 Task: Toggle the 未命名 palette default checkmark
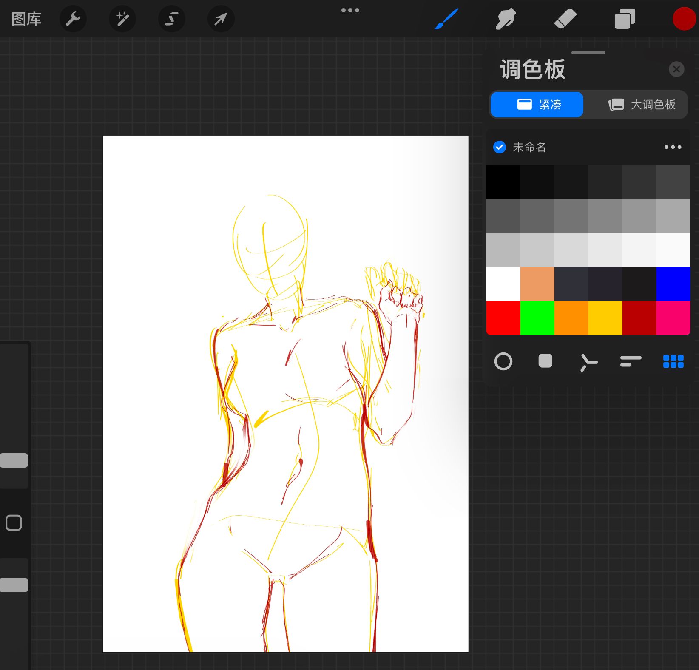tap(500, 147)
